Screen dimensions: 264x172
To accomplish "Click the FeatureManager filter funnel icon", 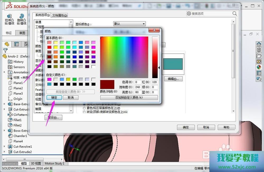I will click(5, 50).
